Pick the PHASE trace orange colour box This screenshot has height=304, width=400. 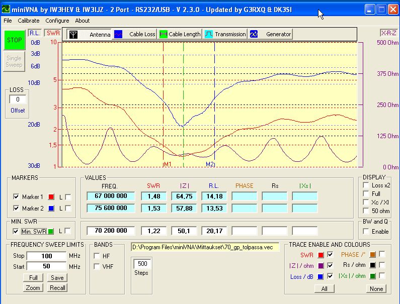tap(372, 255)
